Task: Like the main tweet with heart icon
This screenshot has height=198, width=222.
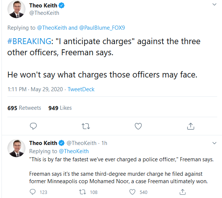Action: tap(138, 126)
